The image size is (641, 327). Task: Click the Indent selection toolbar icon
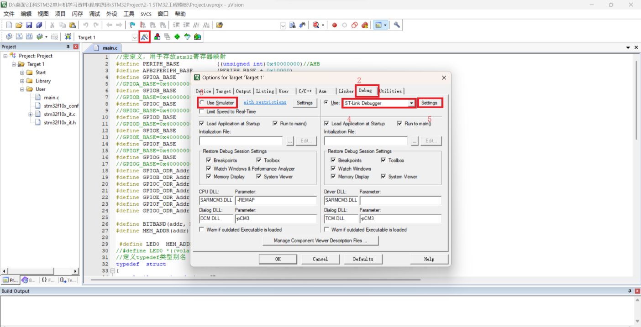pyautogui.click(x=177, y=25)
